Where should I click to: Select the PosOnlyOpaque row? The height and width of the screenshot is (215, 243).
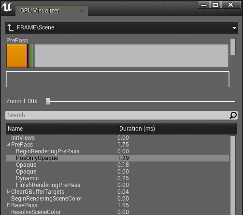[x=117, y=158]
